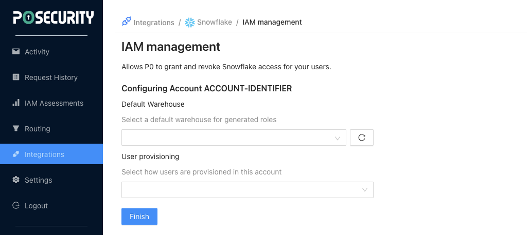Navigate to Integrations breadcrumb link
Screen dimensions: 529x235
(x=154, y=23)
